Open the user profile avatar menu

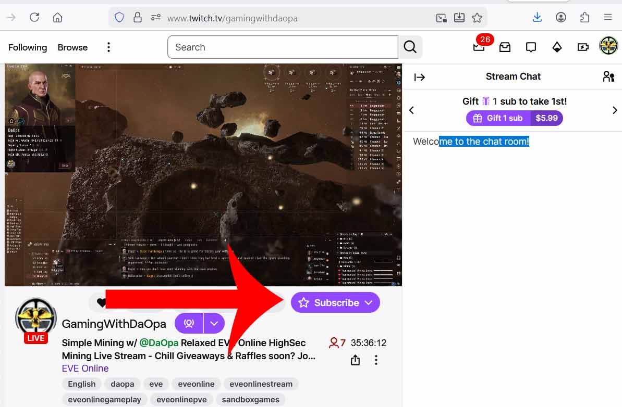pyautogui.click(x=608, y=45)
